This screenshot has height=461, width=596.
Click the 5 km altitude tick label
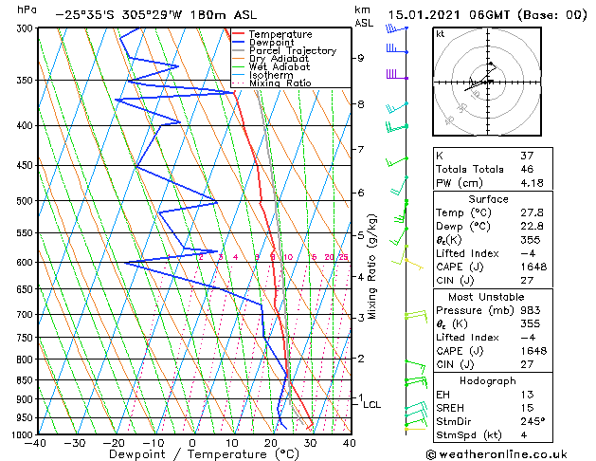(x=360, y=235)
